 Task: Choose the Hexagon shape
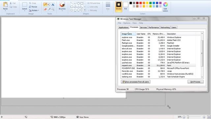pyautogui.click(x=78, y=10)
